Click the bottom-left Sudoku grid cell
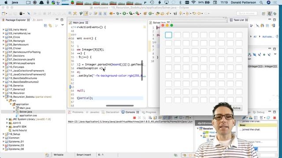The image size is (282, 158). pyautogui.click(x=168, y=100)
